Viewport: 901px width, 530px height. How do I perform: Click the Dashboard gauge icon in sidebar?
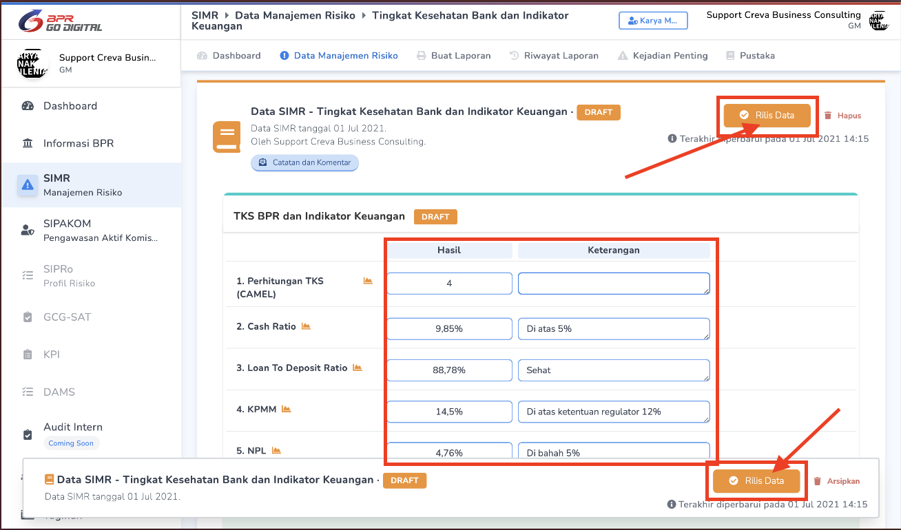point(28,106)
